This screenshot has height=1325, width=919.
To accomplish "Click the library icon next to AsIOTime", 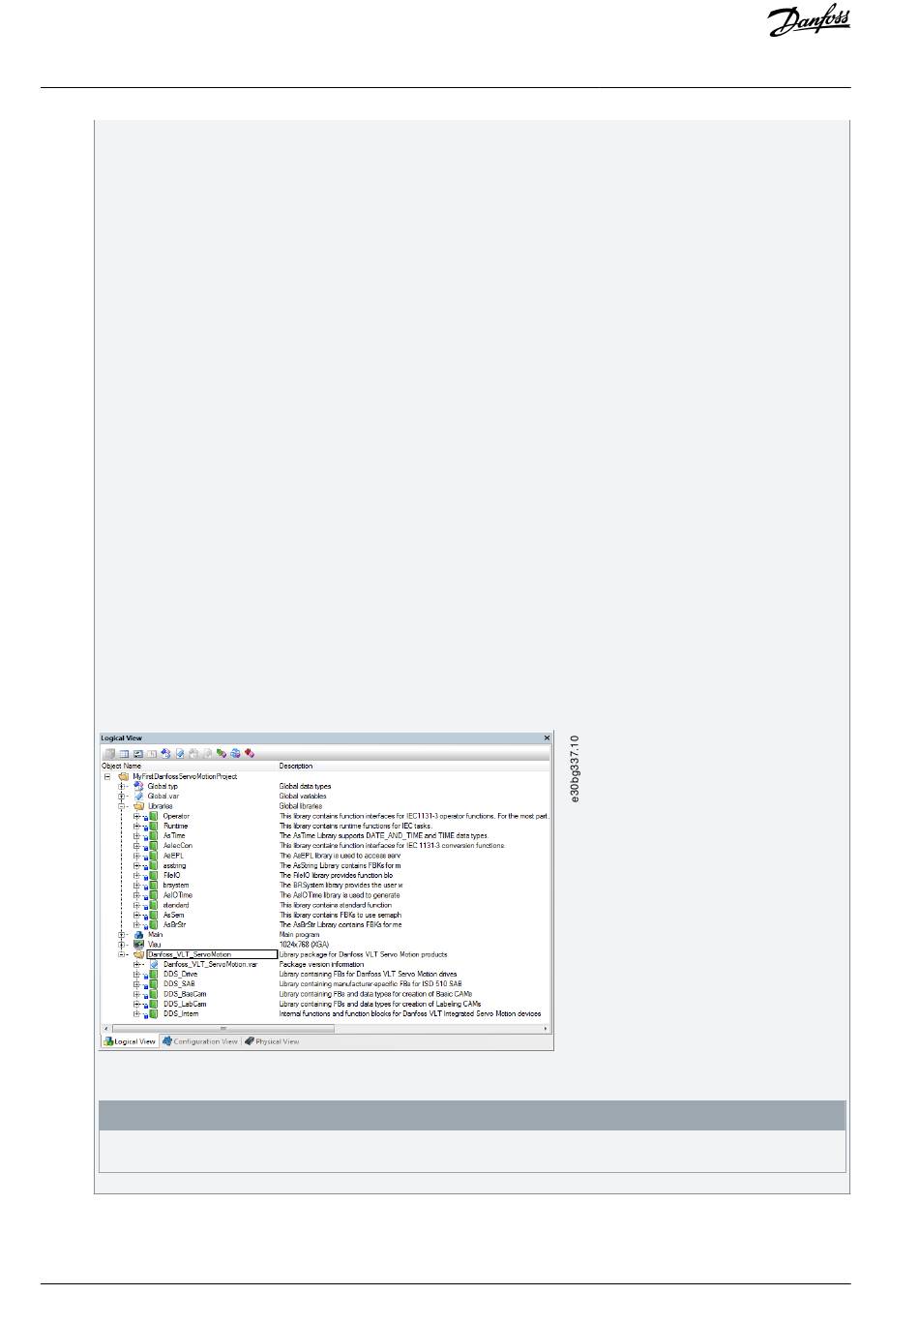I will pyautogui.click(x=153, y=895).
